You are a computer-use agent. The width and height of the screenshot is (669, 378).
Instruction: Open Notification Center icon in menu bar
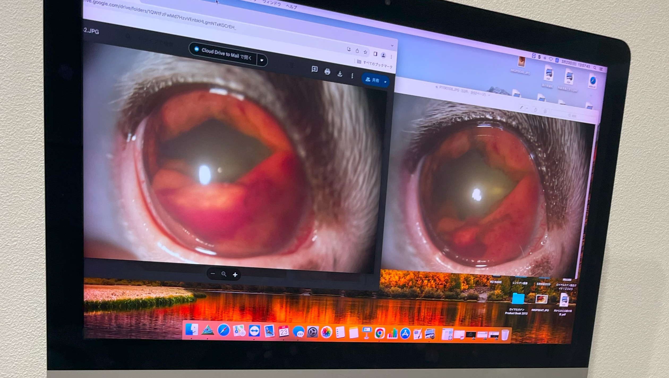tap(601, 69)
